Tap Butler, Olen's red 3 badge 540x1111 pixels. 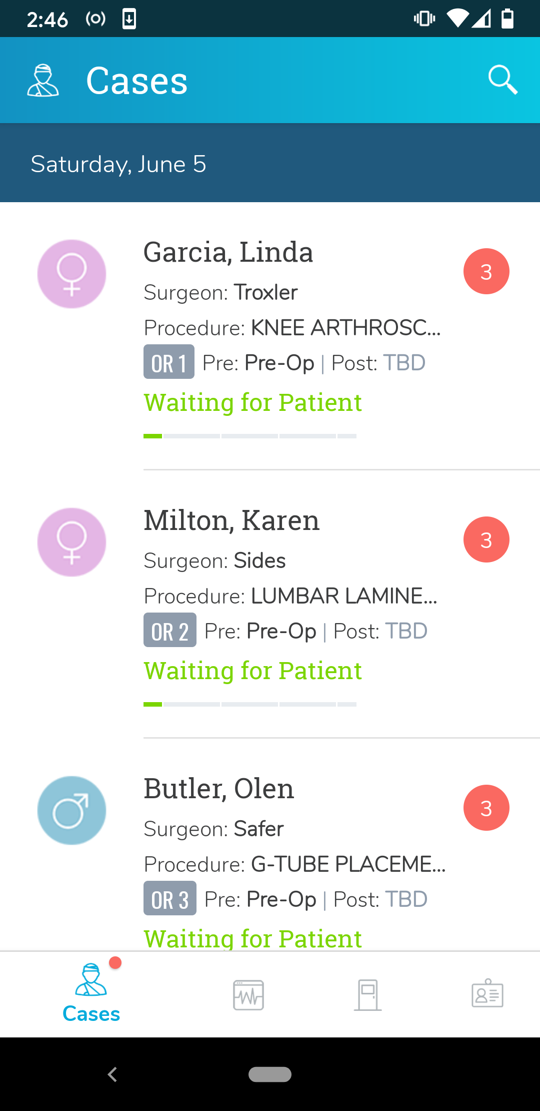[486, 808]
